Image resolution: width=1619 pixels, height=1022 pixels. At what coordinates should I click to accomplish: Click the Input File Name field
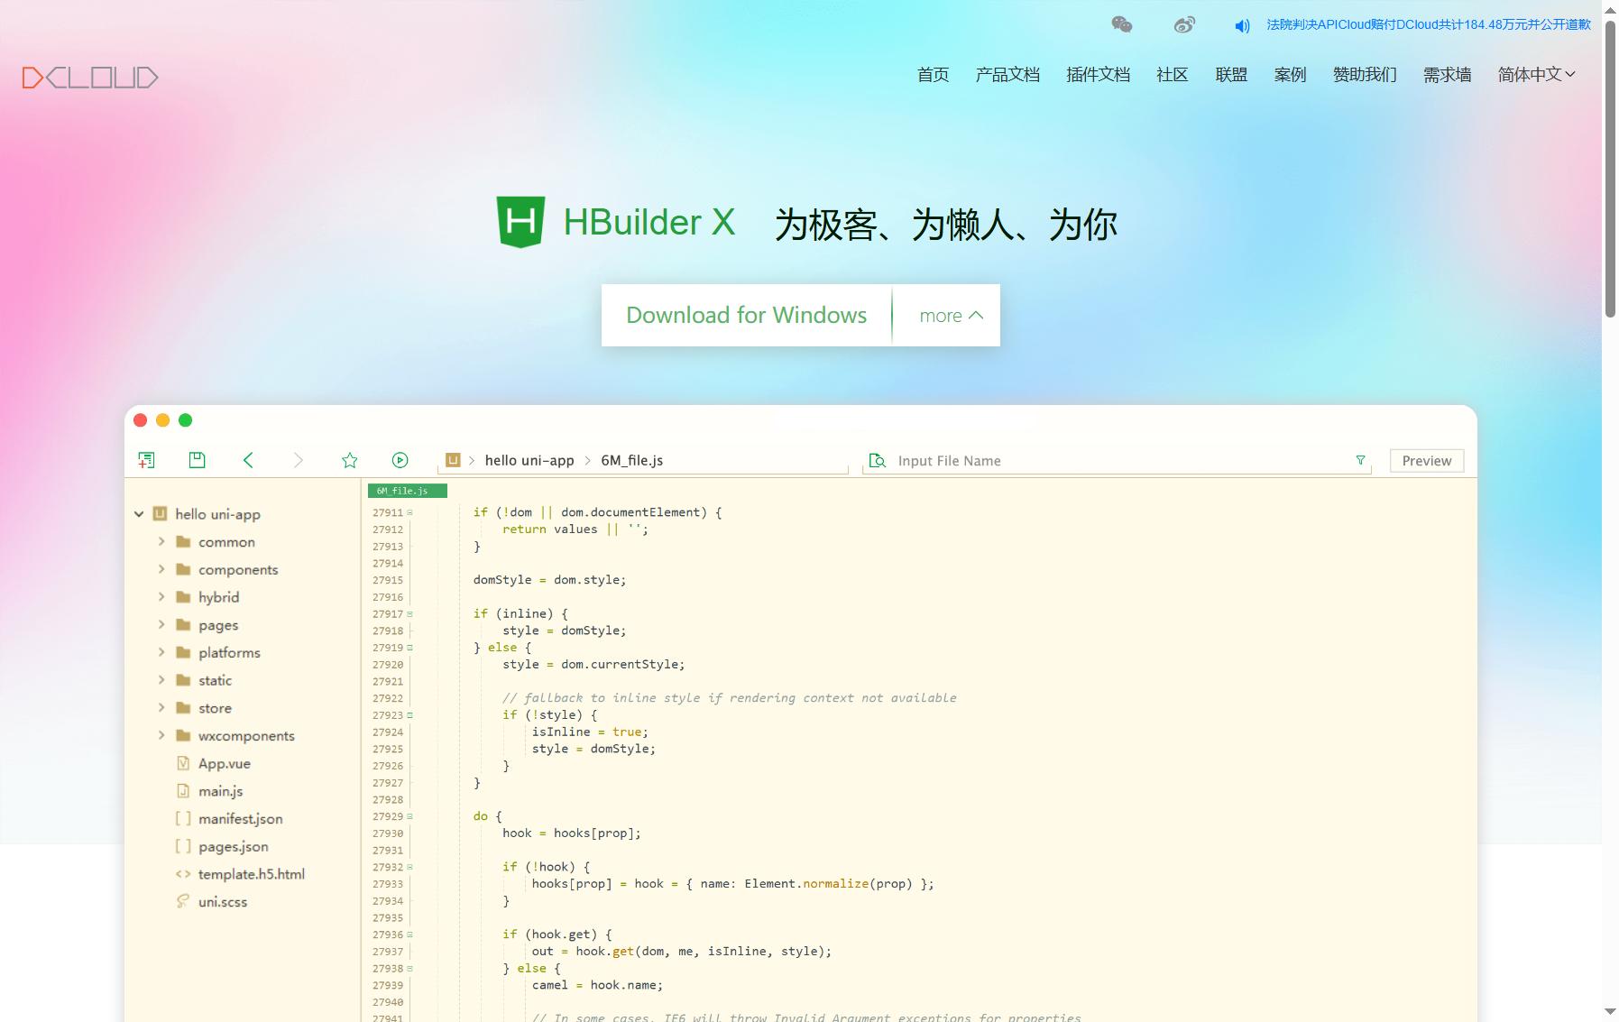coord(1118,461)
